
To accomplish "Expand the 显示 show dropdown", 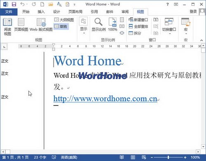I will pyautogui.click(x=84, y=26).
